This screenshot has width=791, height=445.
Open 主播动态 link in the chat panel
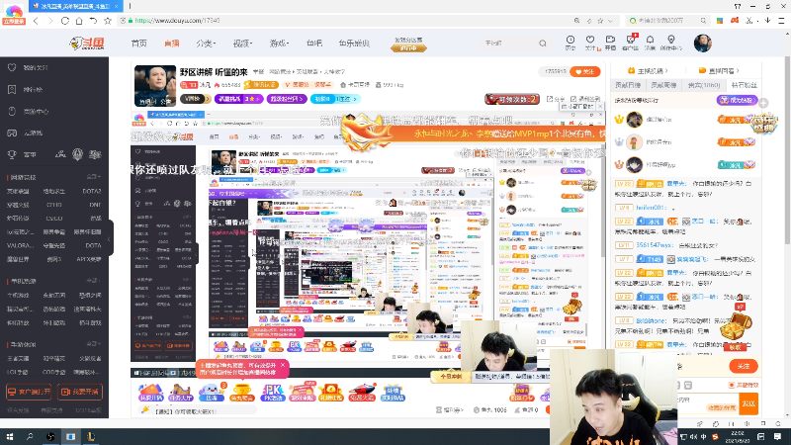[648, 70]
